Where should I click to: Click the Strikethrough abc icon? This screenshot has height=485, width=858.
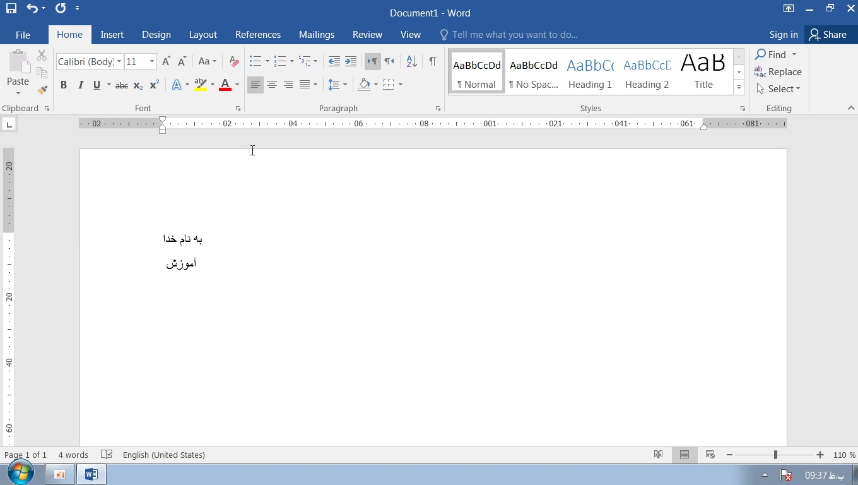tap(122, 85)
